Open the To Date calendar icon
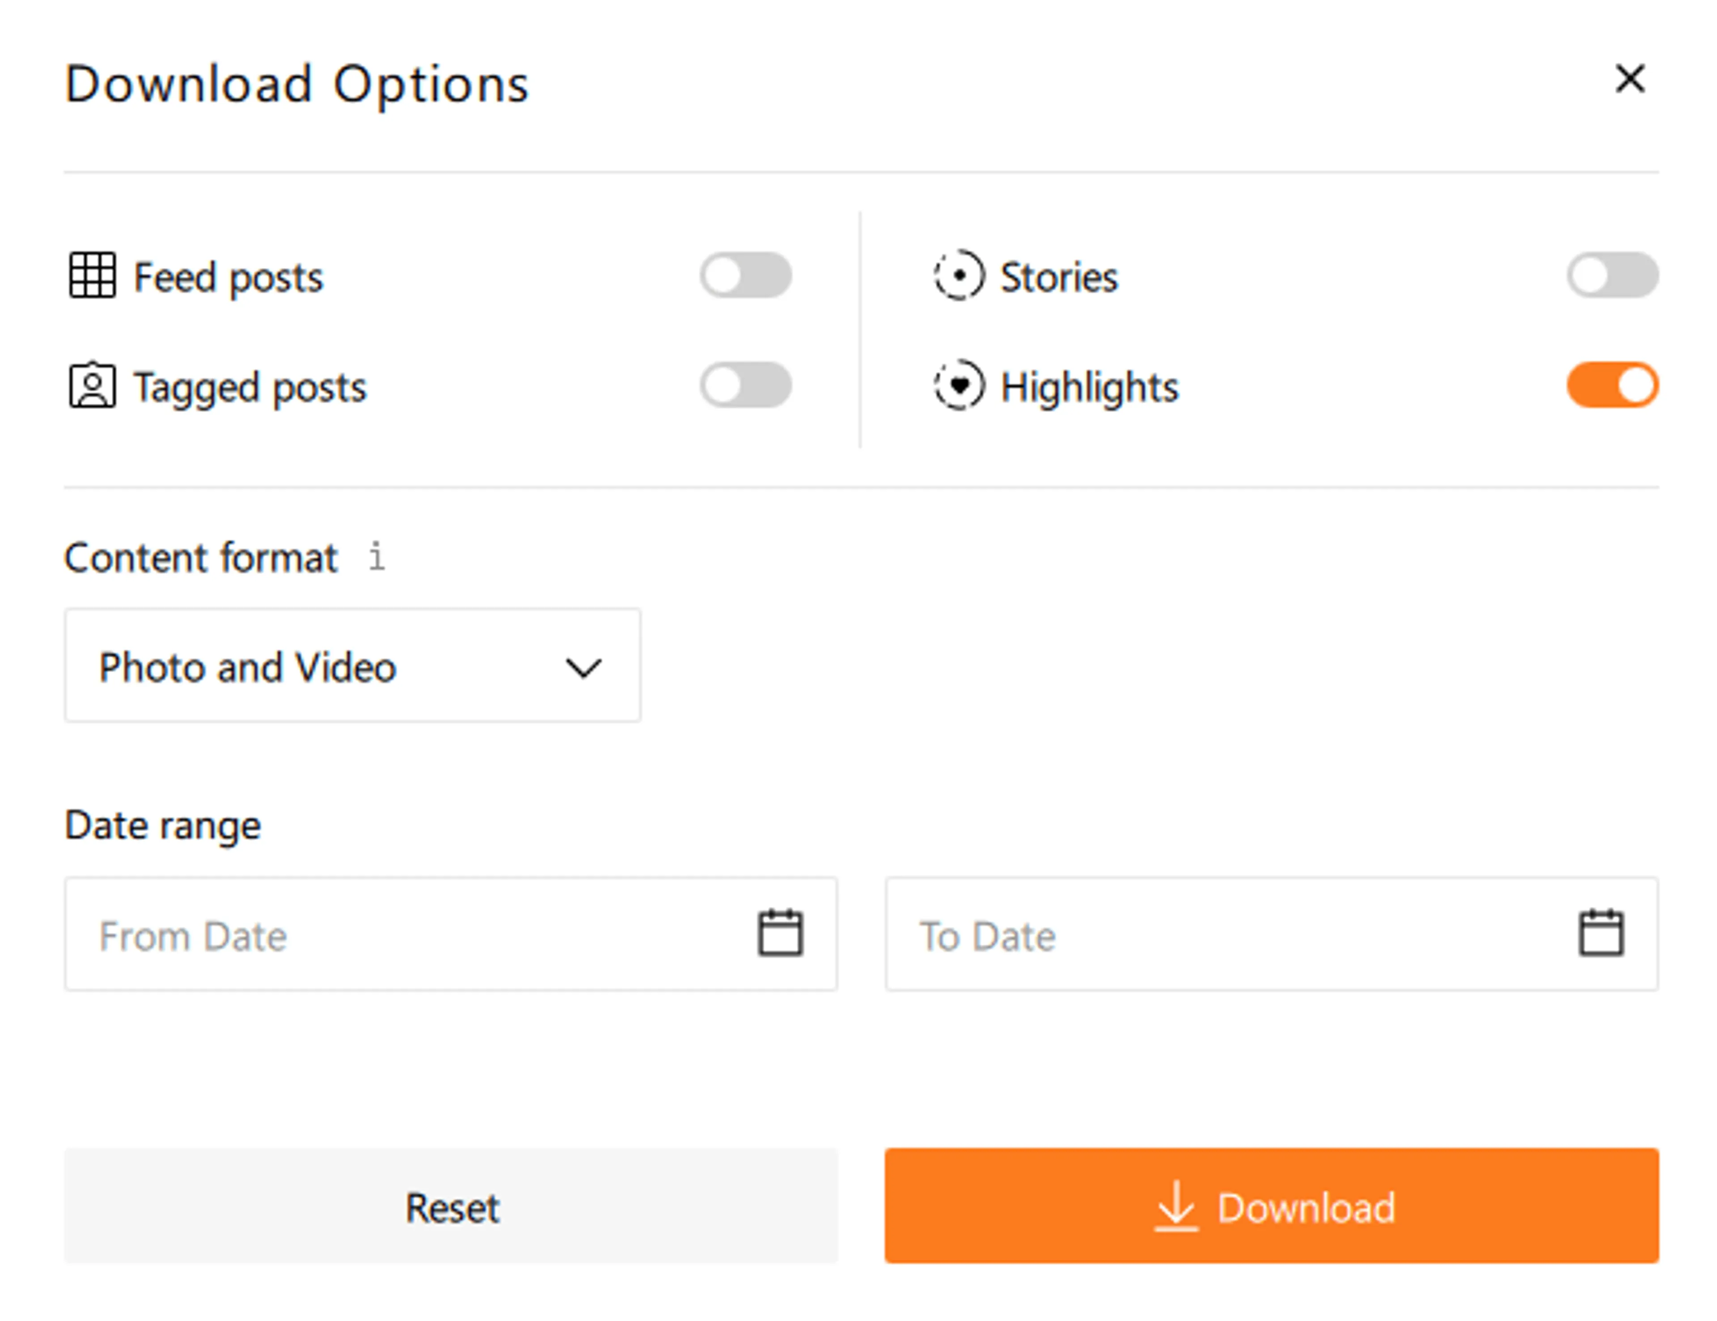This screenshot has width=1717, height=1321. (x=1602, y=934)
